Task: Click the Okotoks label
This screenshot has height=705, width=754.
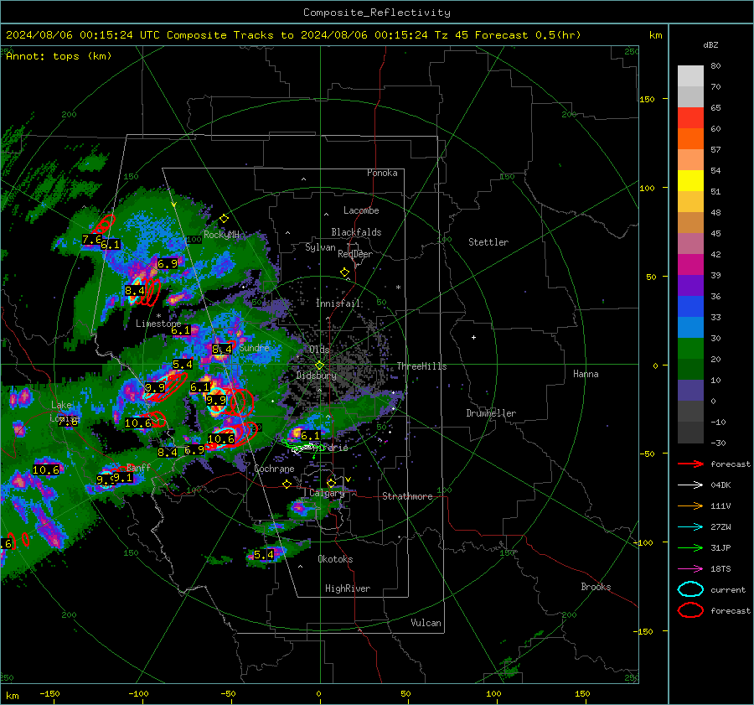Action: pos(335,559)
